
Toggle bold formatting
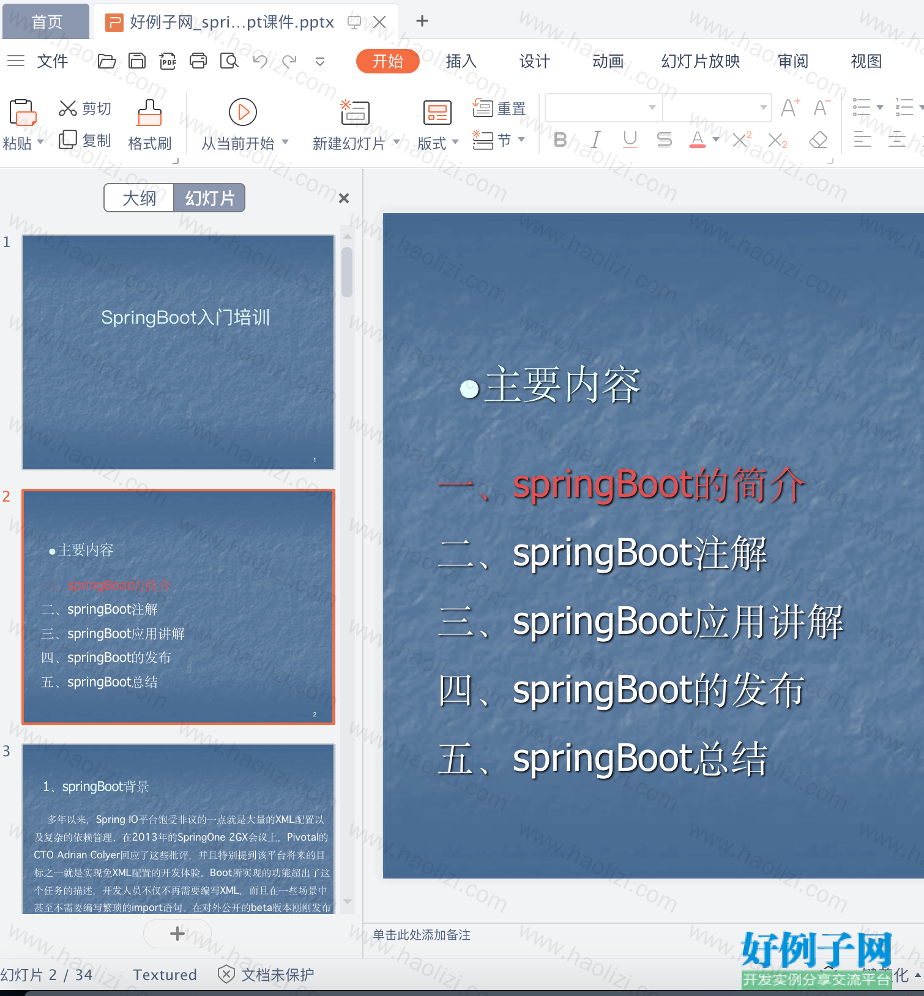point(560,140)
